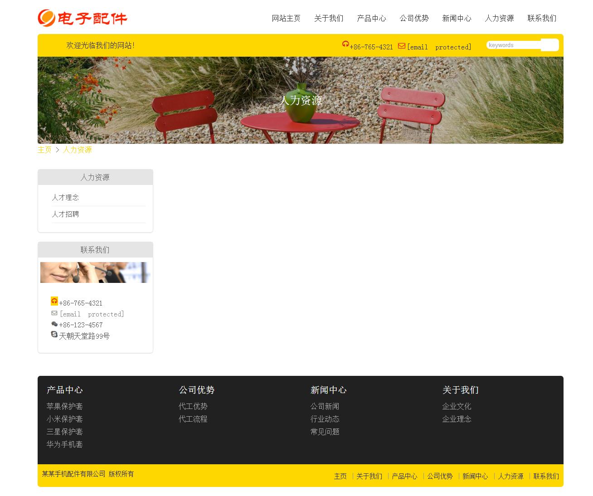Screen dimensions: 593x496
Task: Click the red envelope icon in yellow bar
Action: click(x=402, y=46)
